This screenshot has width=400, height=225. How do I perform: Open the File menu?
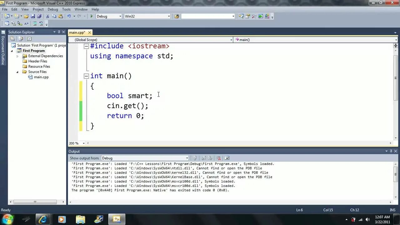[5, 9]
